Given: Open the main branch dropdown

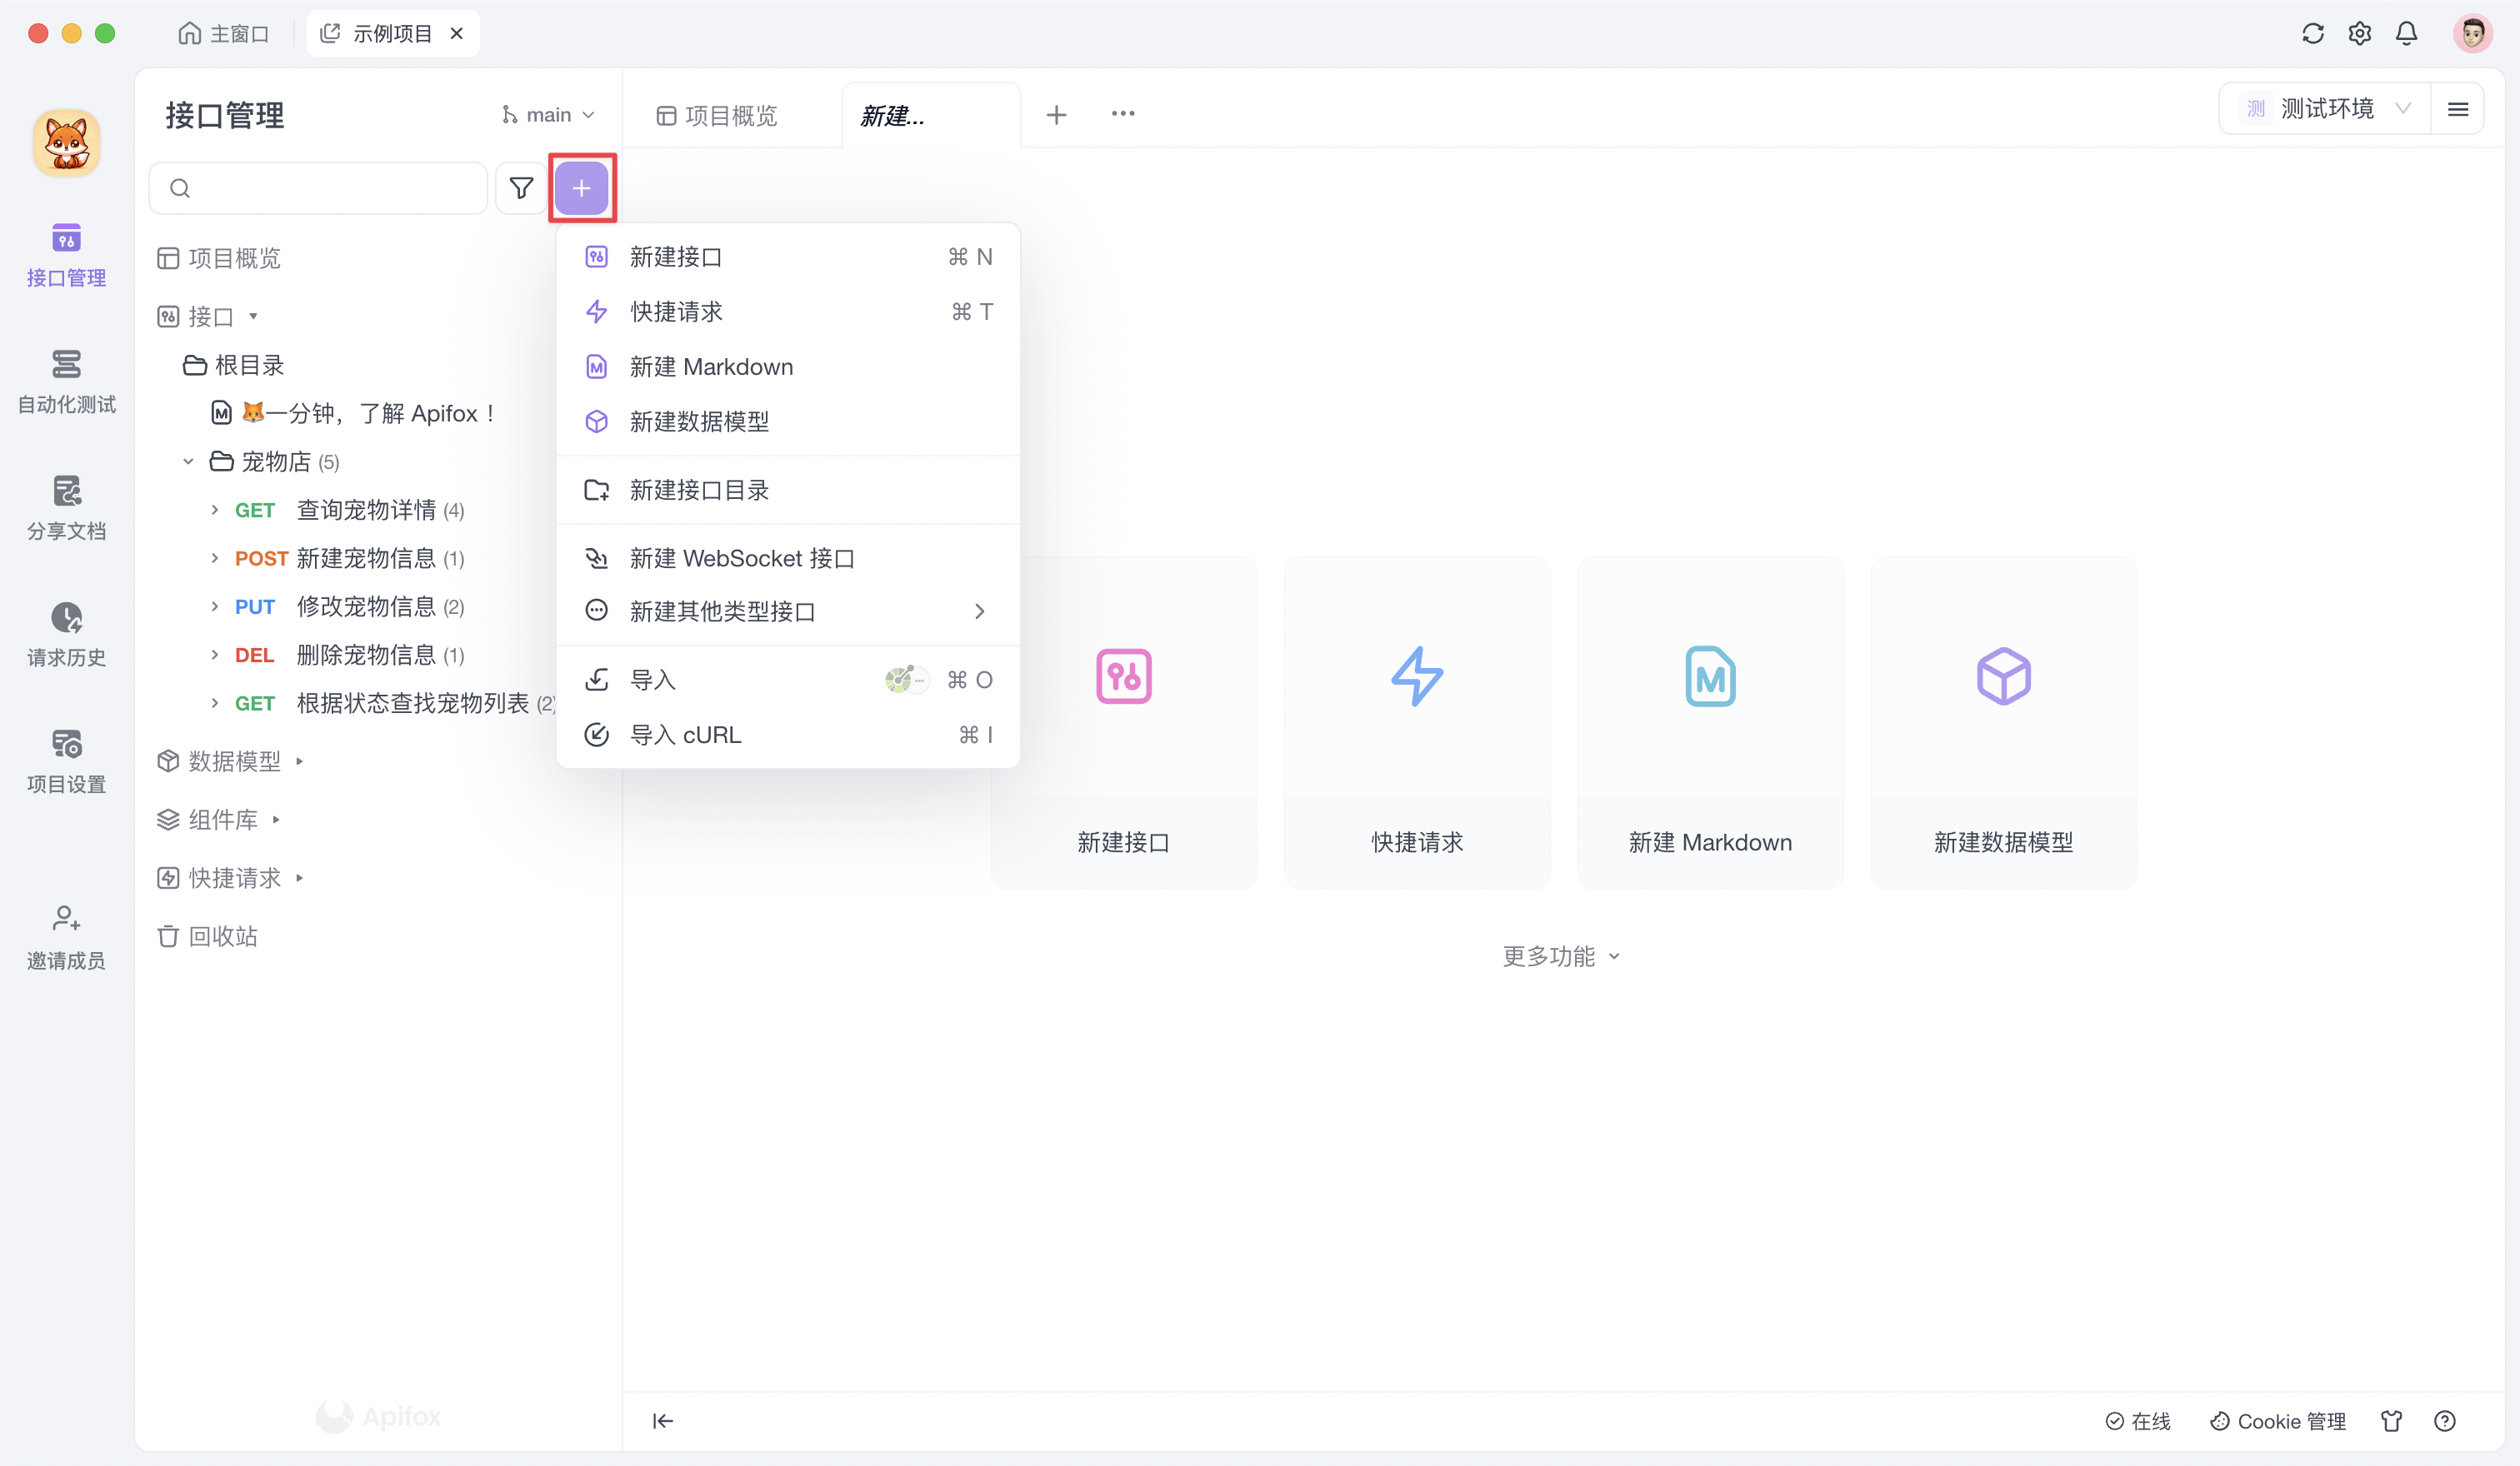Looking at the screenshot, I should tap(548, 114).
